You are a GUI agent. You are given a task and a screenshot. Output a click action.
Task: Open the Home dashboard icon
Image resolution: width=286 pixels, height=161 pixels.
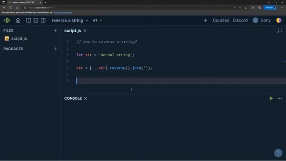18,20
